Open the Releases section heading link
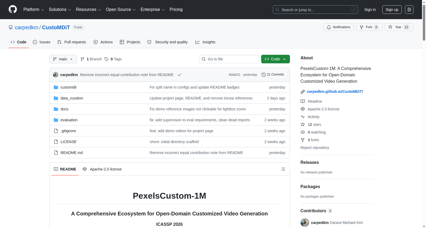Image resolution: width=426 pixels, height=229 pixels. 310,163
